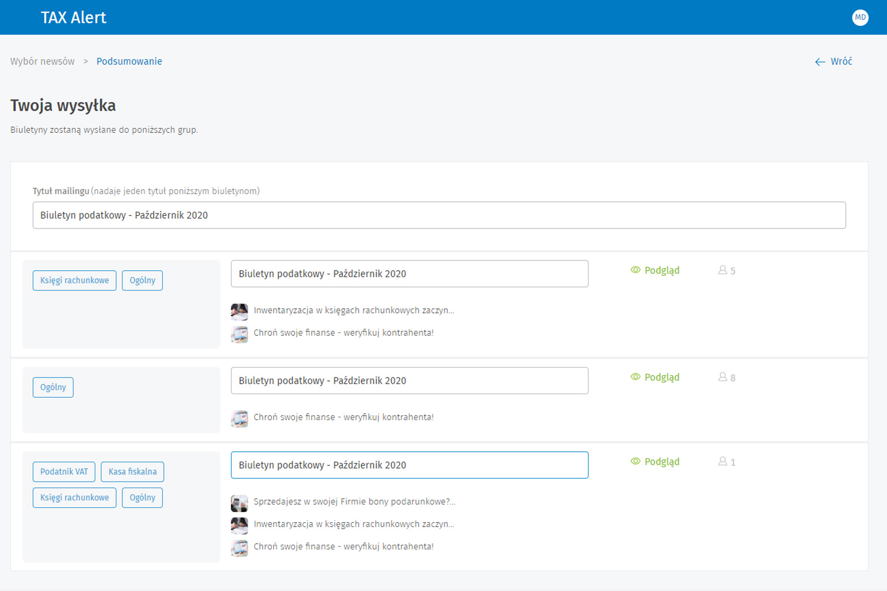This screenshot has height=591, width=887.
Task: Click the MD user avatar icon
Action: pos(860,17)
